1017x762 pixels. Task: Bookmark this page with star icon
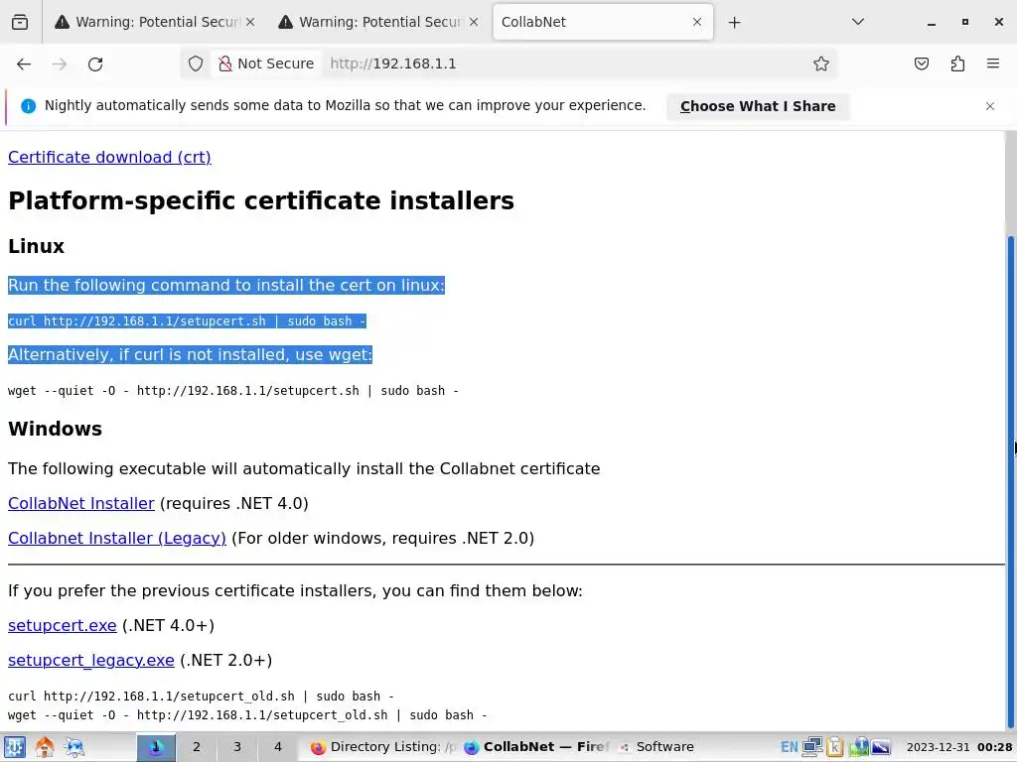coord(821,63)
